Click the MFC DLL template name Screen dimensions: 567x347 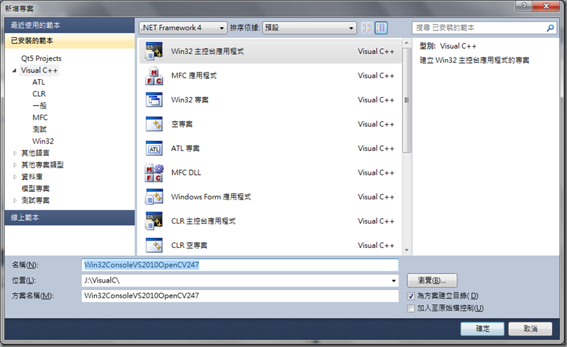click(x=186, y=173)
